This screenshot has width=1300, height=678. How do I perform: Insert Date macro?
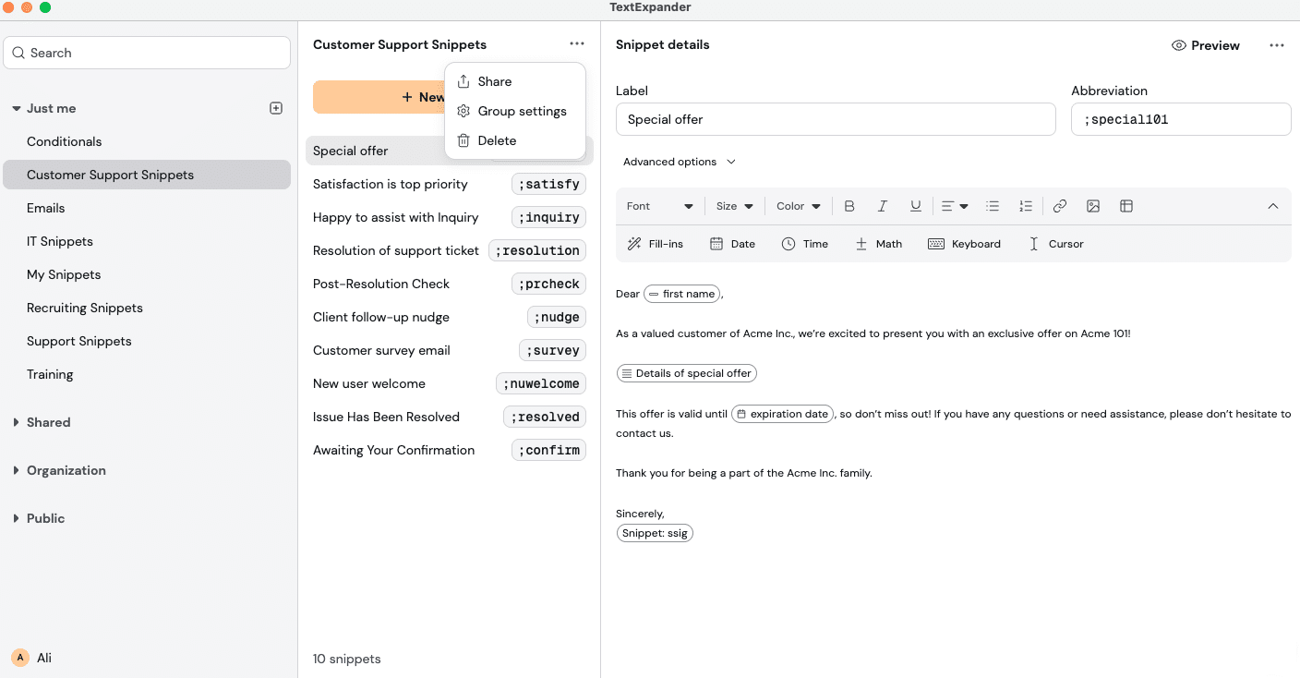[x=733, y=244]
